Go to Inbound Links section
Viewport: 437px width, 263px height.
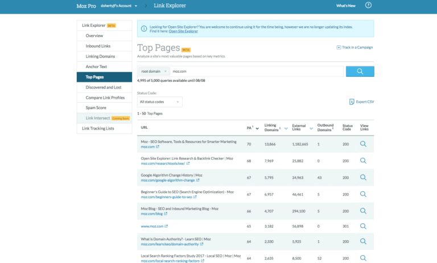pyautogui.click(x=104, y=46)
